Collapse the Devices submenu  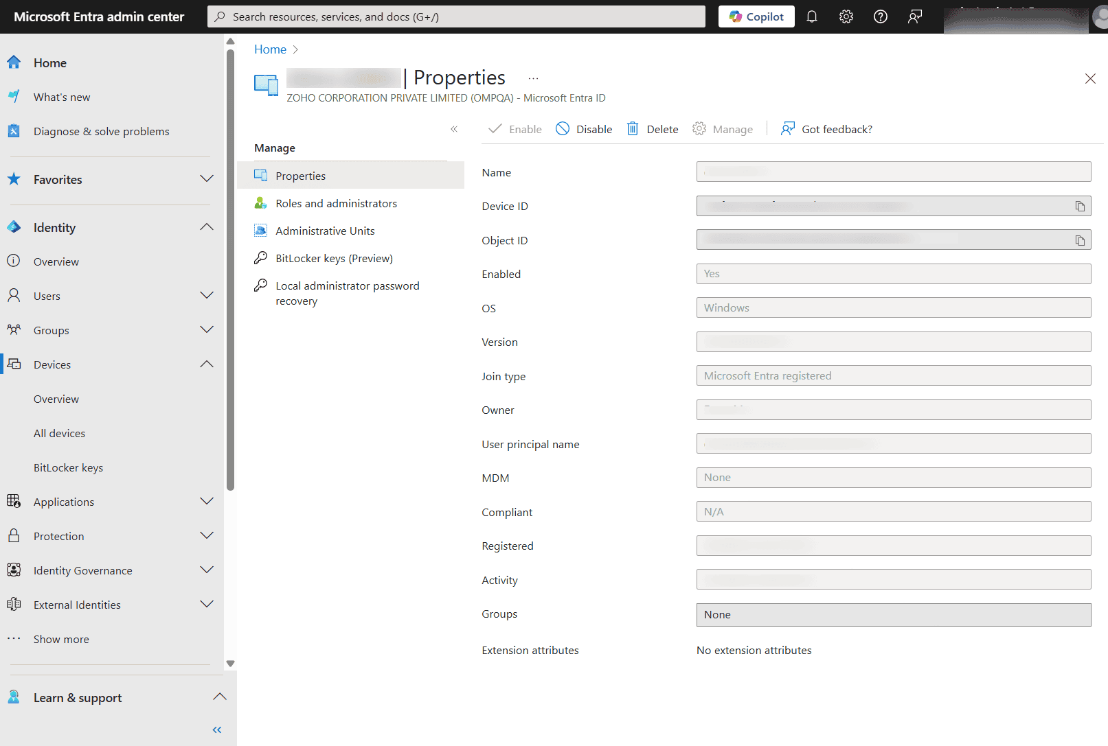207,364
